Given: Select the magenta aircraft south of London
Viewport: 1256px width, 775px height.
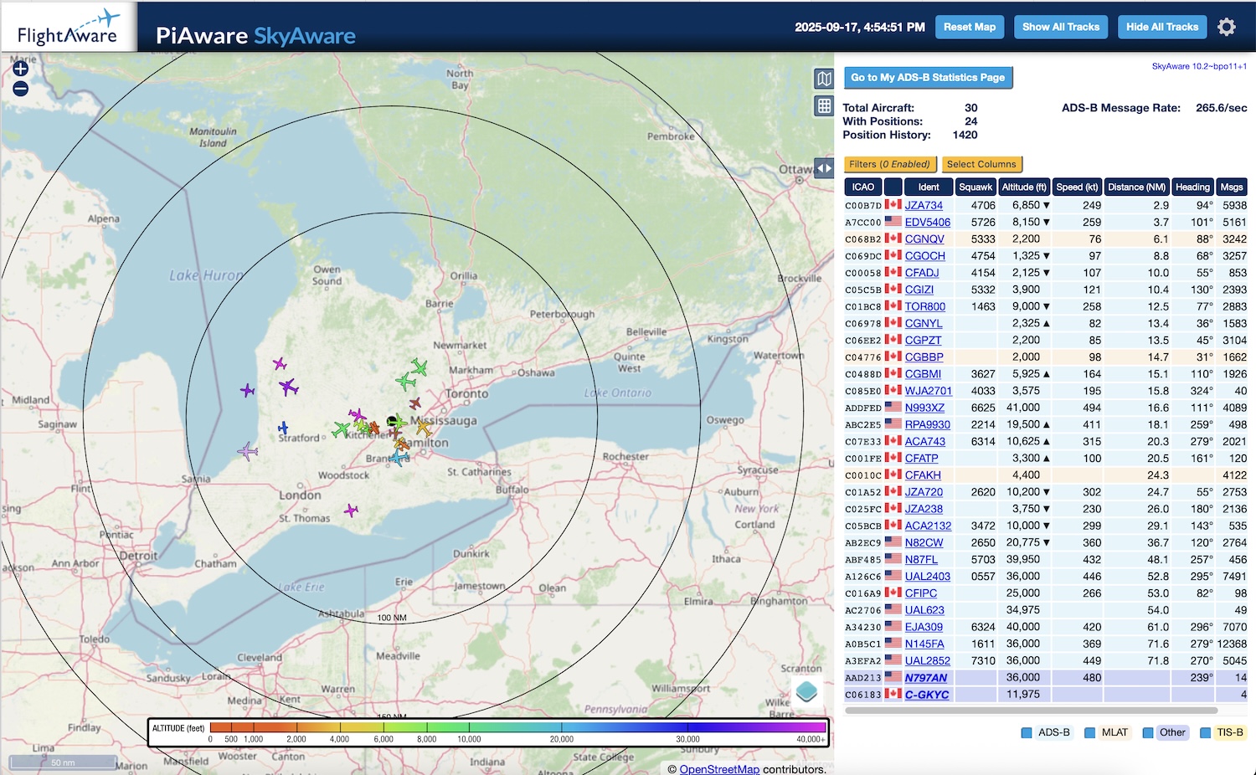Looking at the screenshot, I should tap(351, 511).
